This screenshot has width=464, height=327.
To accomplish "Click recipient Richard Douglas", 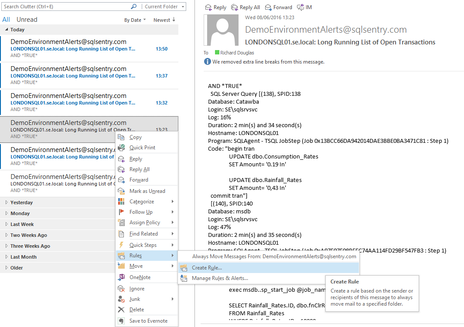I will tap(237, 53).
